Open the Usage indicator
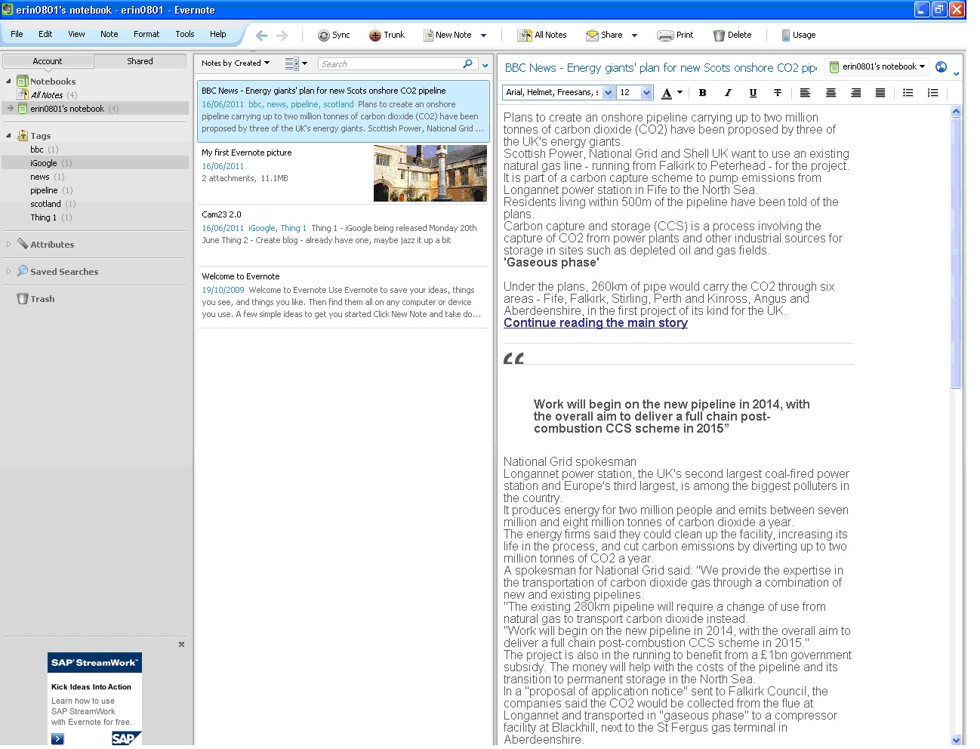The image size is (980, 749). [798, 35]
